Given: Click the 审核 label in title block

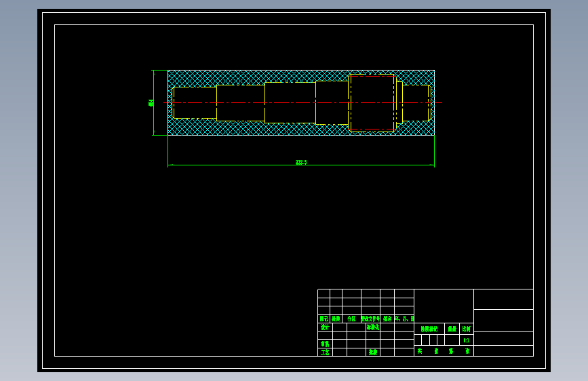Looking at the screenshot, I should (x=325, y=344).
